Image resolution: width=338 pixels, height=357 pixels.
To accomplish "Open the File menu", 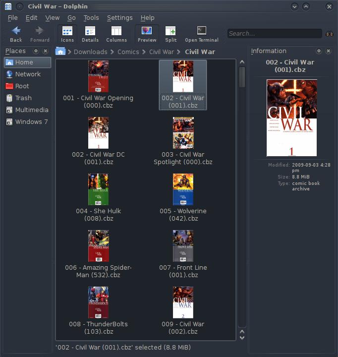I will [12, 18].
